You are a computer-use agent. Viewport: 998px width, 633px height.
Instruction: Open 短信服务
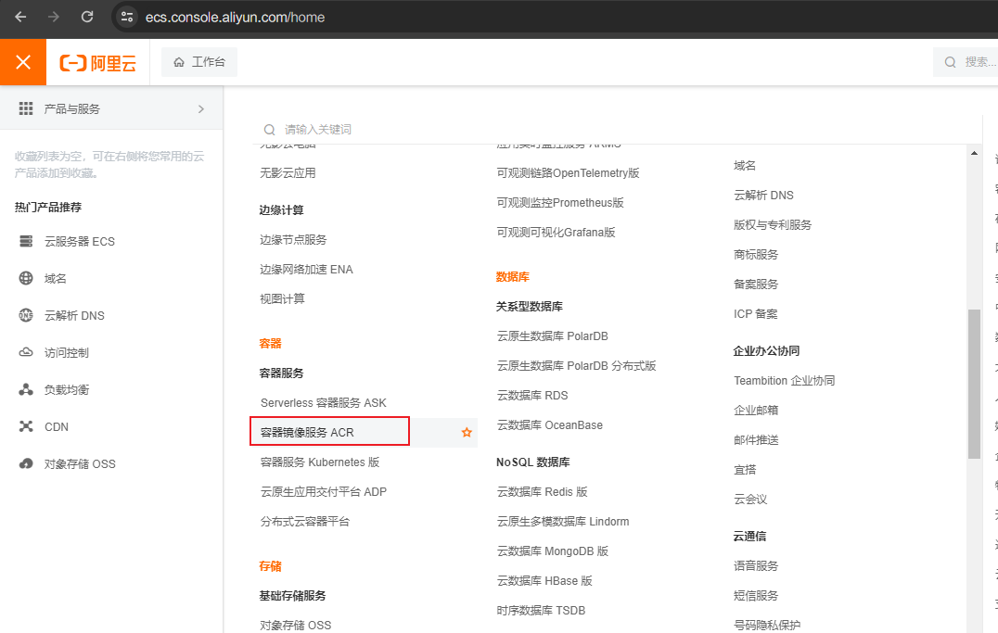[x=756, y=596]
